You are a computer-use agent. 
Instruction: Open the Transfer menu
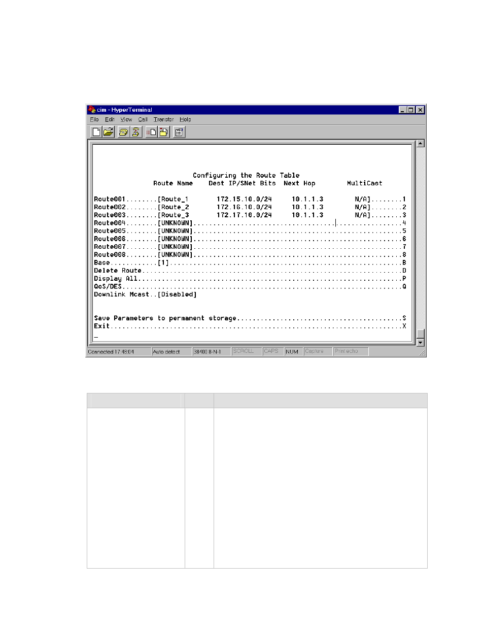point(163,119)
